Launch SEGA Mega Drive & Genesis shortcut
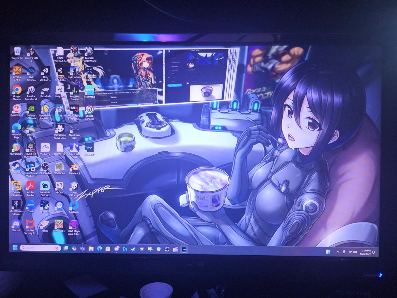The height and width of the screenshot is (298, 397). pyautogui.click(x=74, y=227)
